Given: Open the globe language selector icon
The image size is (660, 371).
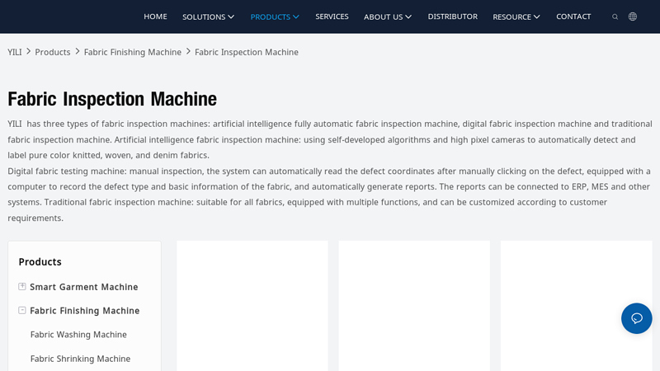Looking at the screenshot, I should [x=633, y=16].
